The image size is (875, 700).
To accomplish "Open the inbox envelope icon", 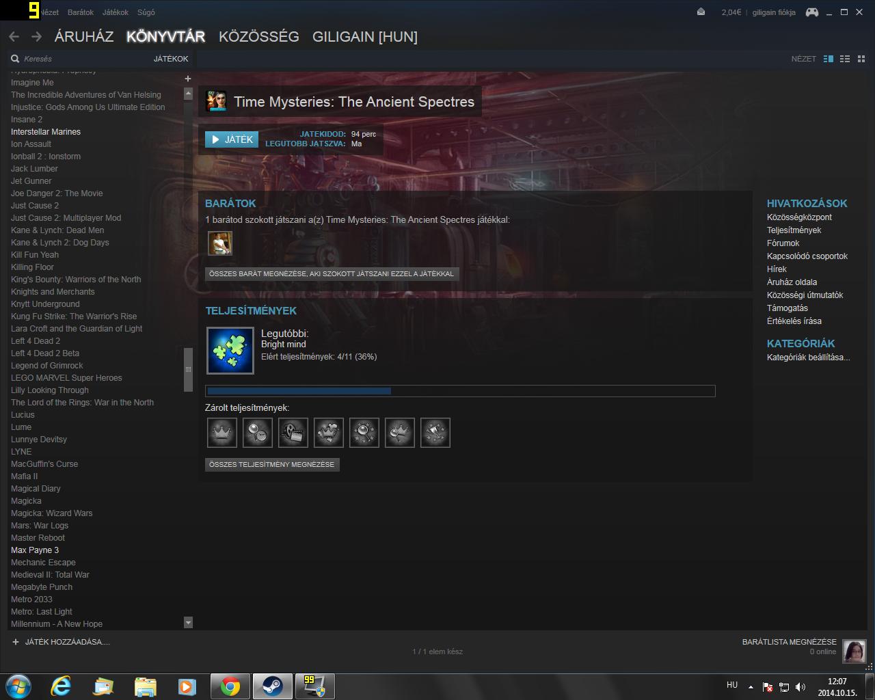I will click(701, 12).
